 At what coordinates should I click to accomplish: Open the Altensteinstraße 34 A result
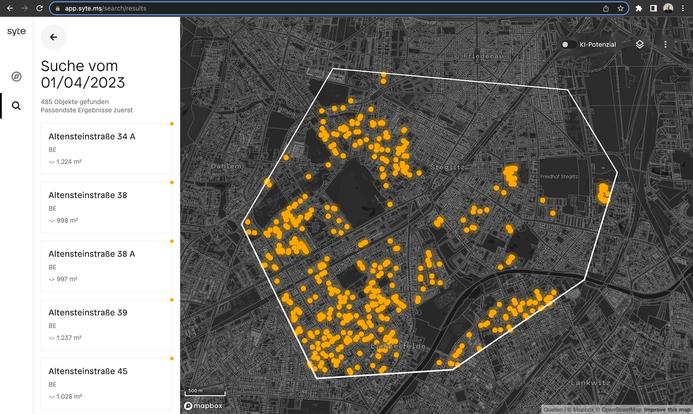pos(106,149)
